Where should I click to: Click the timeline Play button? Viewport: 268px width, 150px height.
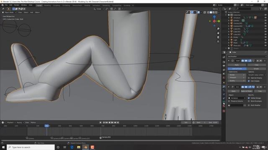tap(112, 122)
